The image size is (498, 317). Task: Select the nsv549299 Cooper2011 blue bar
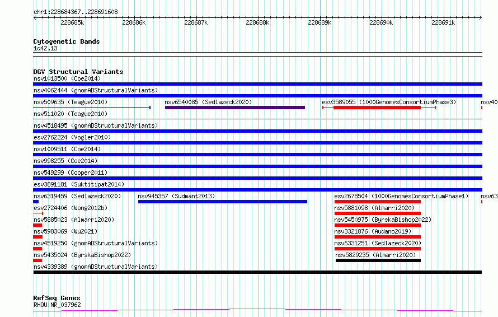click(257, 178)
